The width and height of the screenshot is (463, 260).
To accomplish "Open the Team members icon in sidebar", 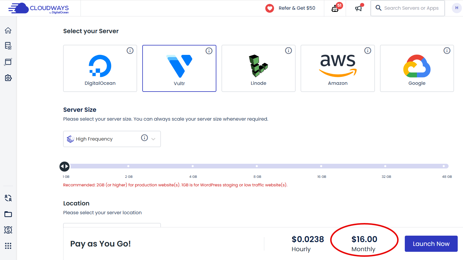I will (x=8, y=198).
